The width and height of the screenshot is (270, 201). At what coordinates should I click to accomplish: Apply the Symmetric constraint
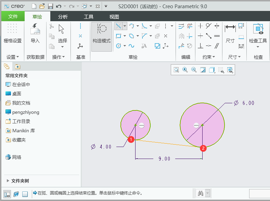[x=217, y=26]
